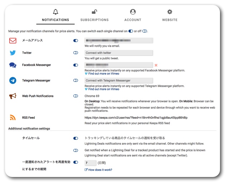The image size is (225, 182).
Task: Click the user profile icon above Account
Action: 133,12
